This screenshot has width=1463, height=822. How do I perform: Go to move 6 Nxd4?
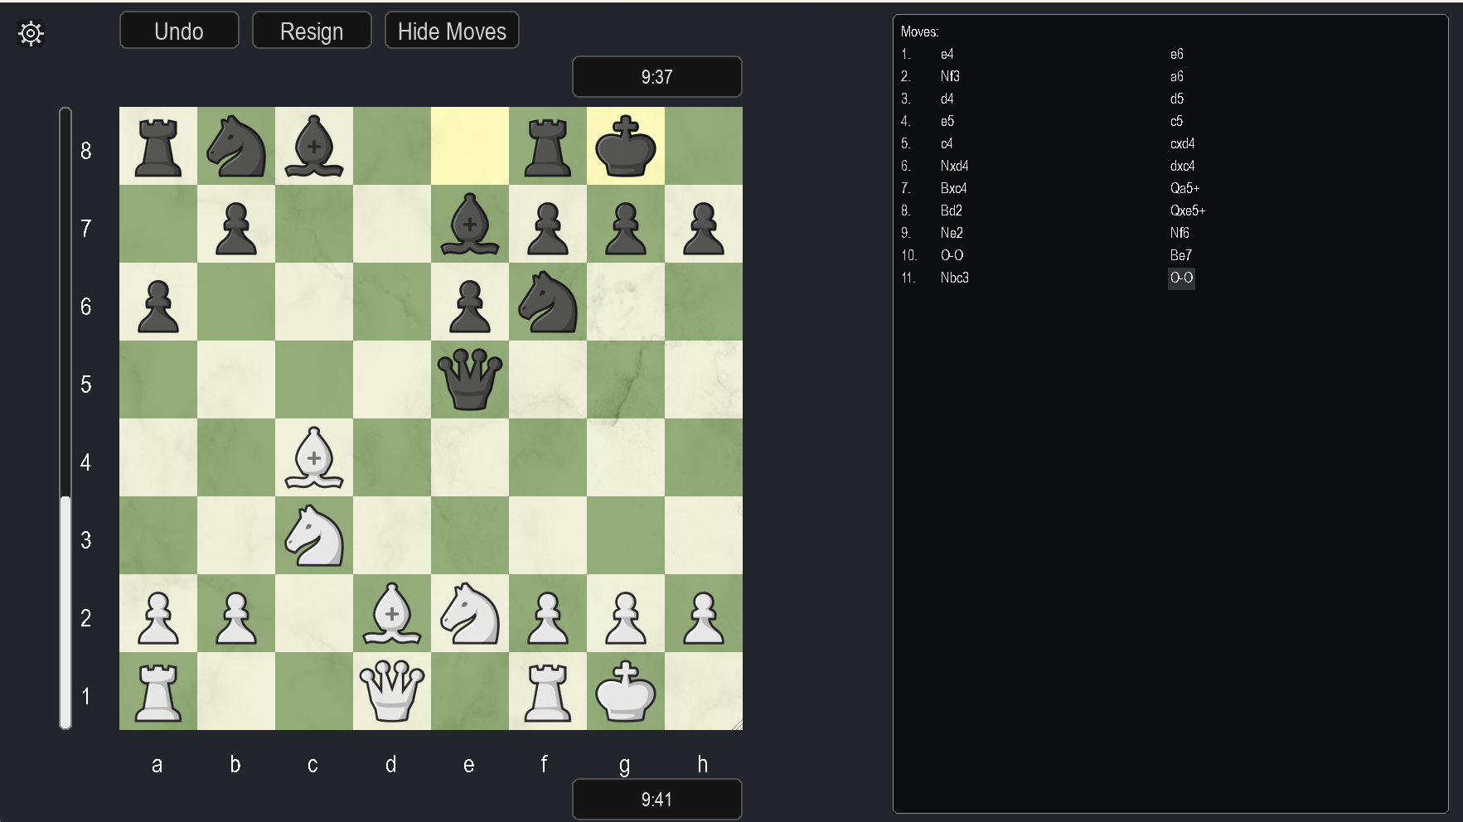954,166
